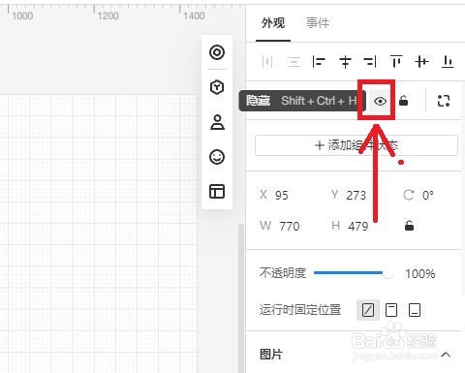Toggle the eye icon to hide the component

(380, 101)
